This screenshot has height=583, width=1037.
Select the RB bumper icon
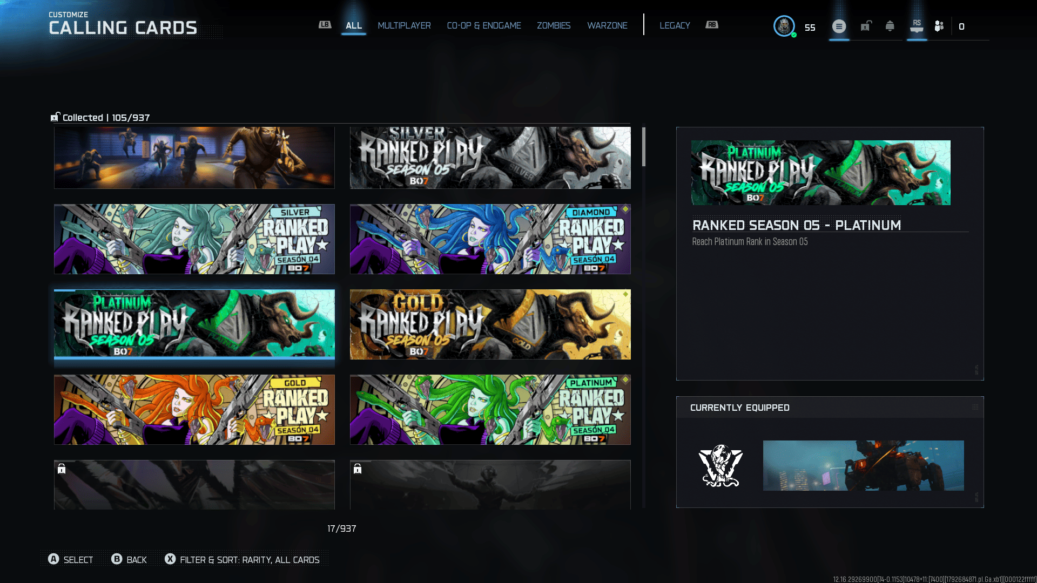tap(712, 25)
